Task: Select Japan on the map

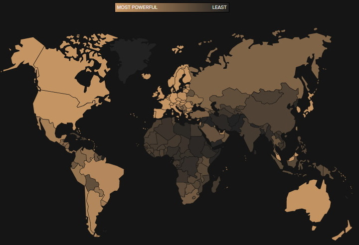Action: [x=310, y=105]
